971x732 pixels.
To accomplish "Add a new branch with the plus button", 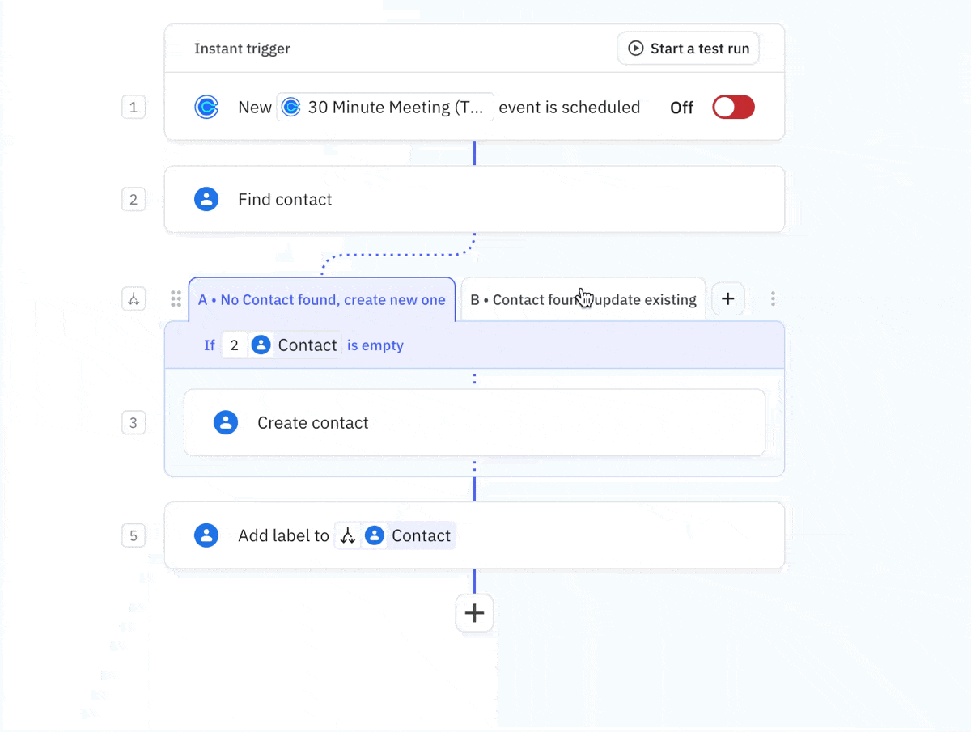I will point(727,298).
